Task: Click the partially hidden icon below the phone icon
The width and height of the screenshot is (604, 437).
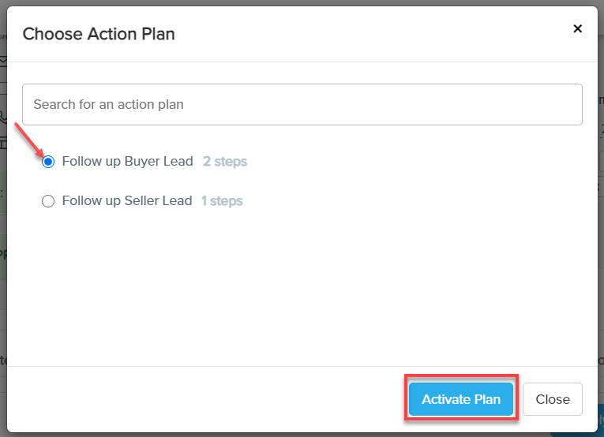Action: (x=2, y=143)
